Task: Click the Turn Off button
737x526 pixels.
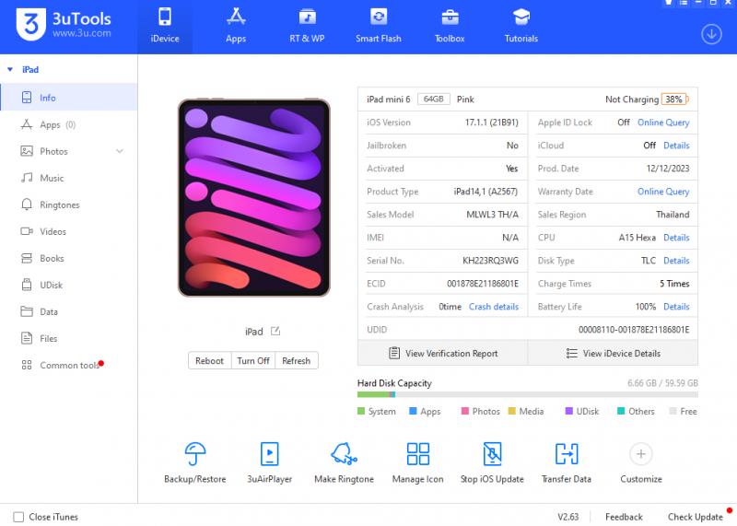Action: coord(253,361)
